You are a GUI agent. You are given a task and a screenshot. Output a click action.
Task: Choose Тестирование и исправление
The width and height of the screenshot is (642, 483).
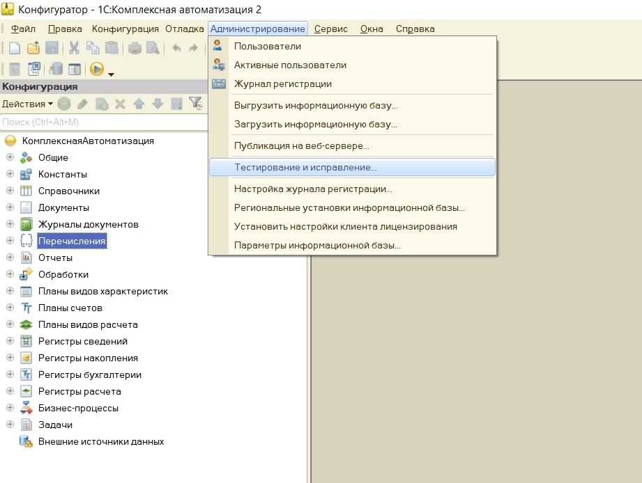point(352,168)
